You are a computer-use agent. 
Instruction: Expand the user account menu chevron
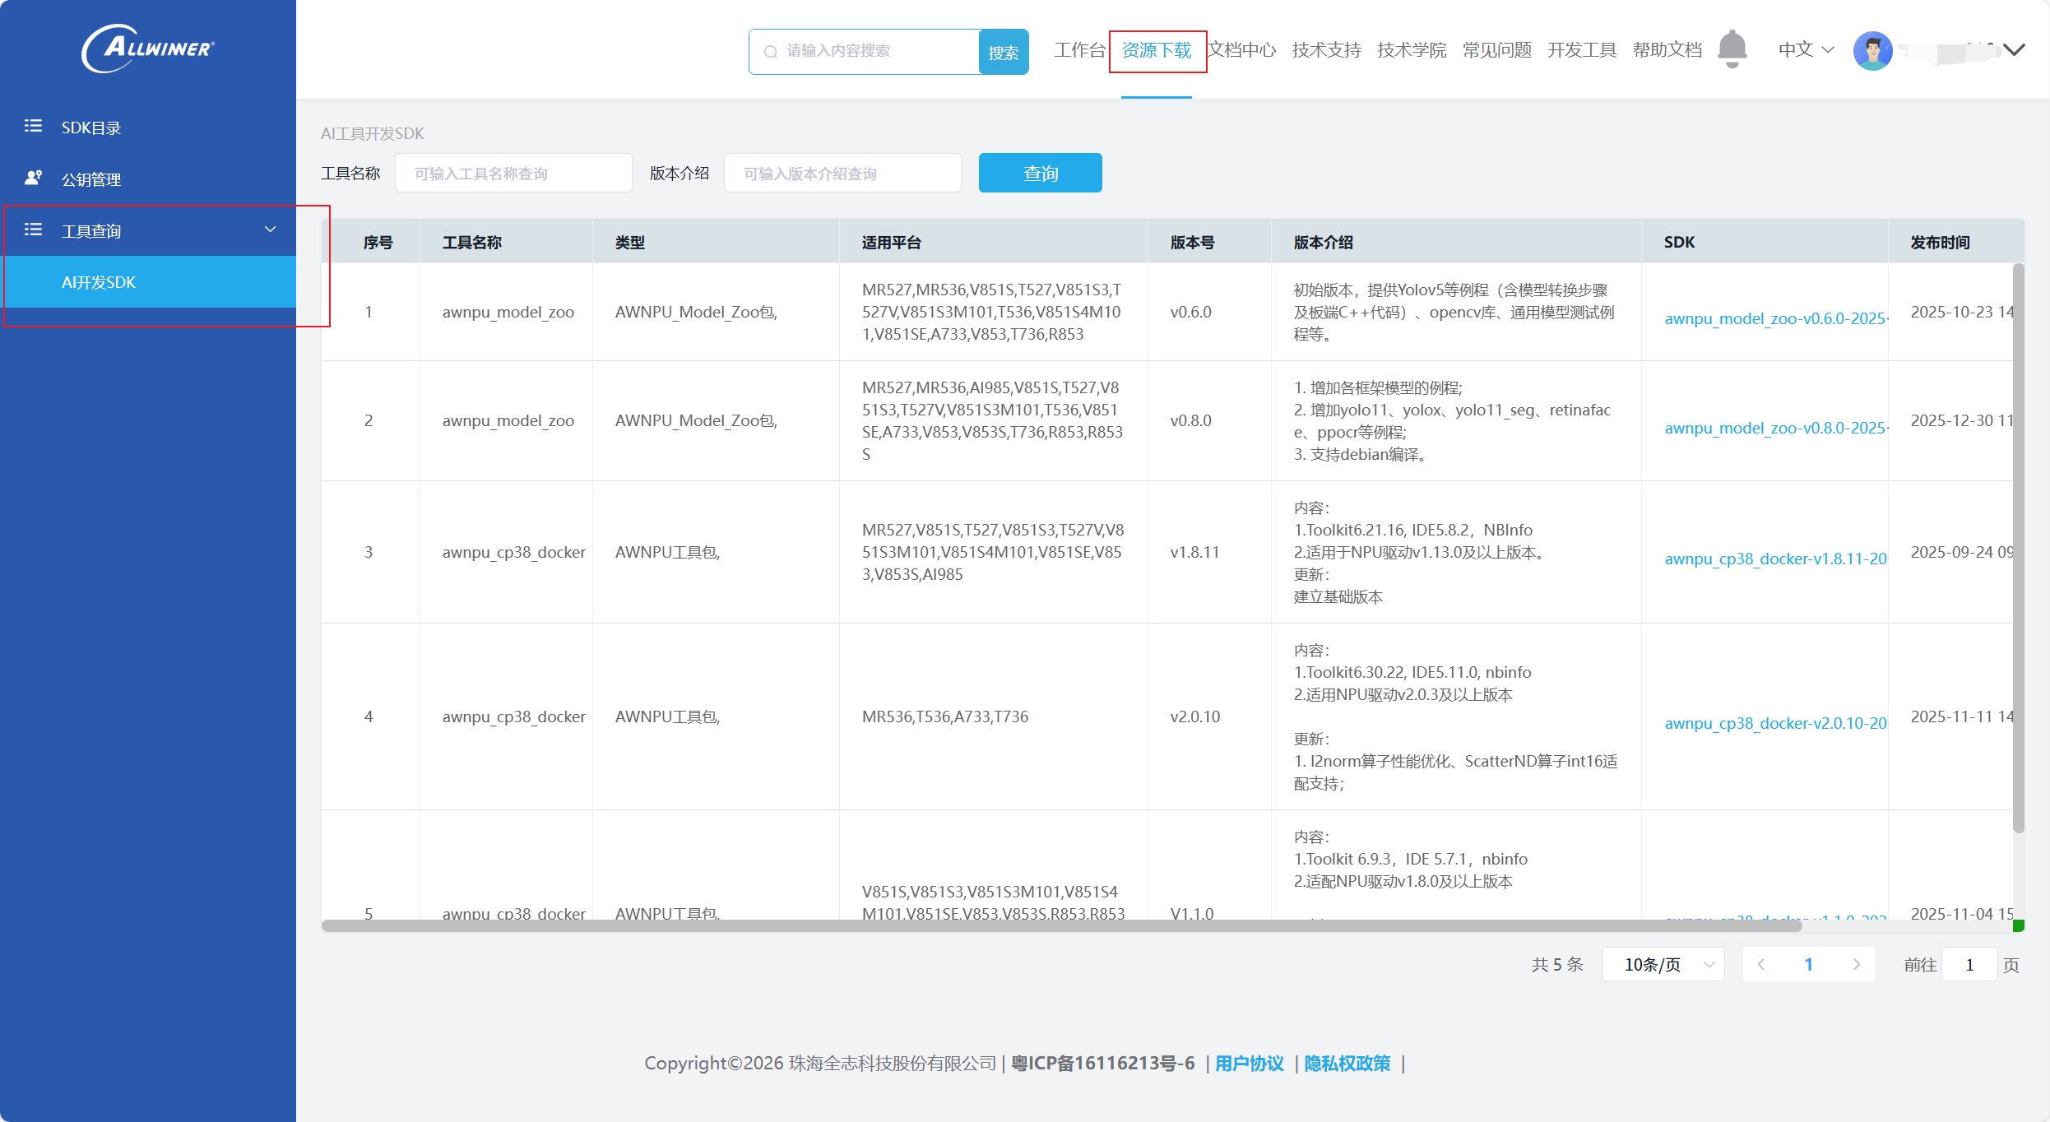pyautogui.click(x=2014, y=50)
